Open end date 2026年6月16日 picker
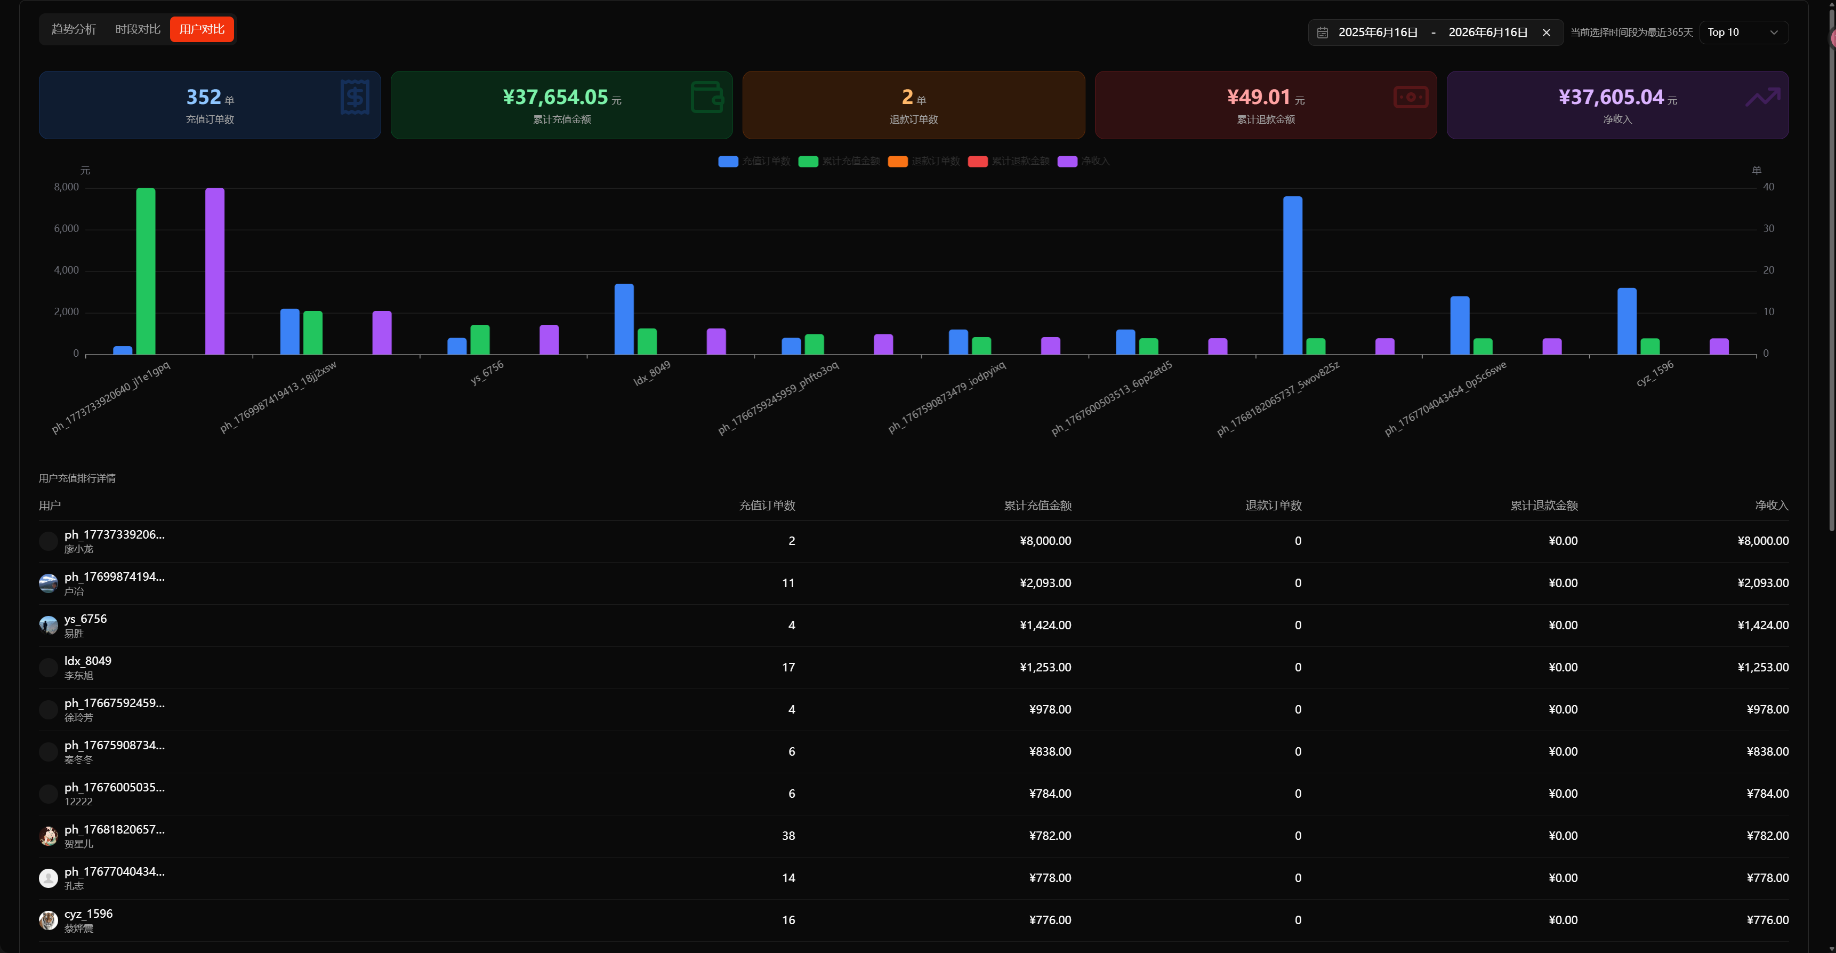 (1487, 33)
